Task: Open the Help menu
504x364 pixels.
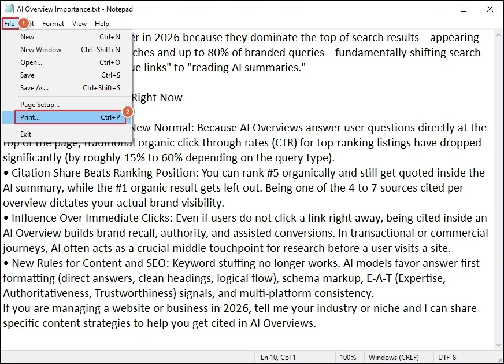Action: 102,24
